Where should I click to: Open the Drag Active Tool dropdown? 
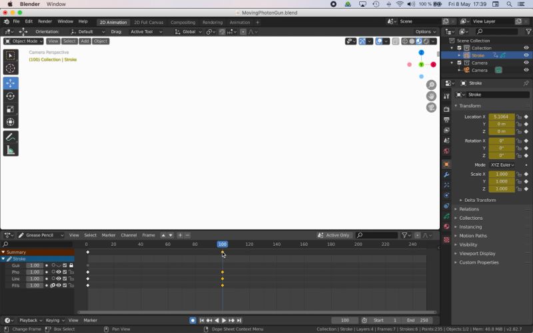pos(146,31)
